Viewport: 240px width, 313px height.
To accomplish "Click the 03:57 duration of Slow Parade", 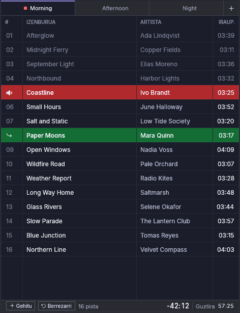I will pos(226,221).
